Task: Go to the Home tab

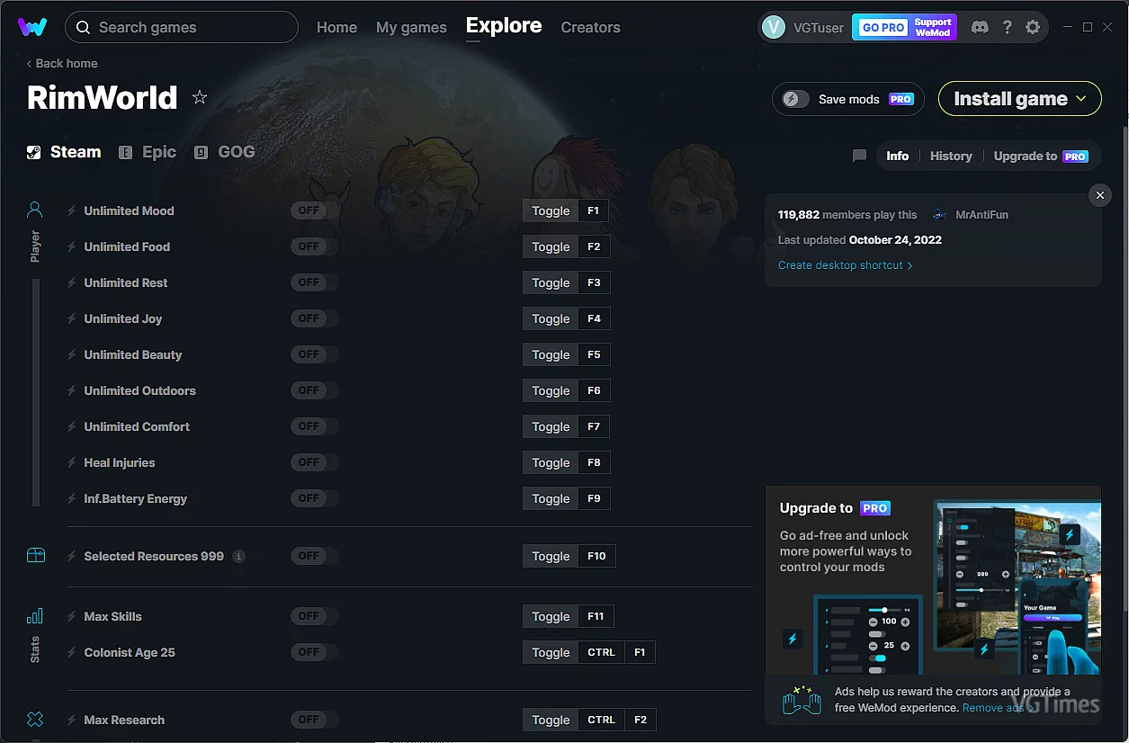Action: pos(336,27)
